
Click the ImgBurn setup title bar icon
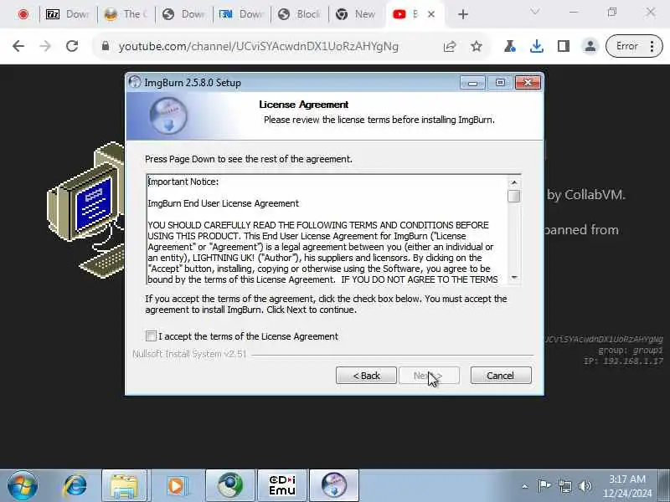coord(135,82)
